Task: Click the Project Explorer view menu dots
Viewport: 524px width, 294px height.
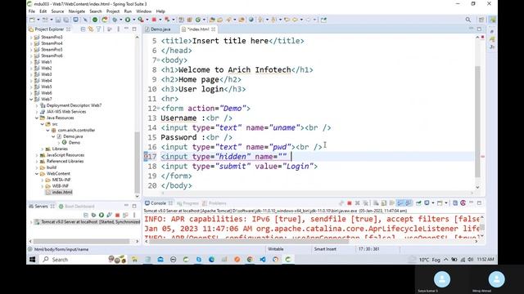Action: pos(118,29)
